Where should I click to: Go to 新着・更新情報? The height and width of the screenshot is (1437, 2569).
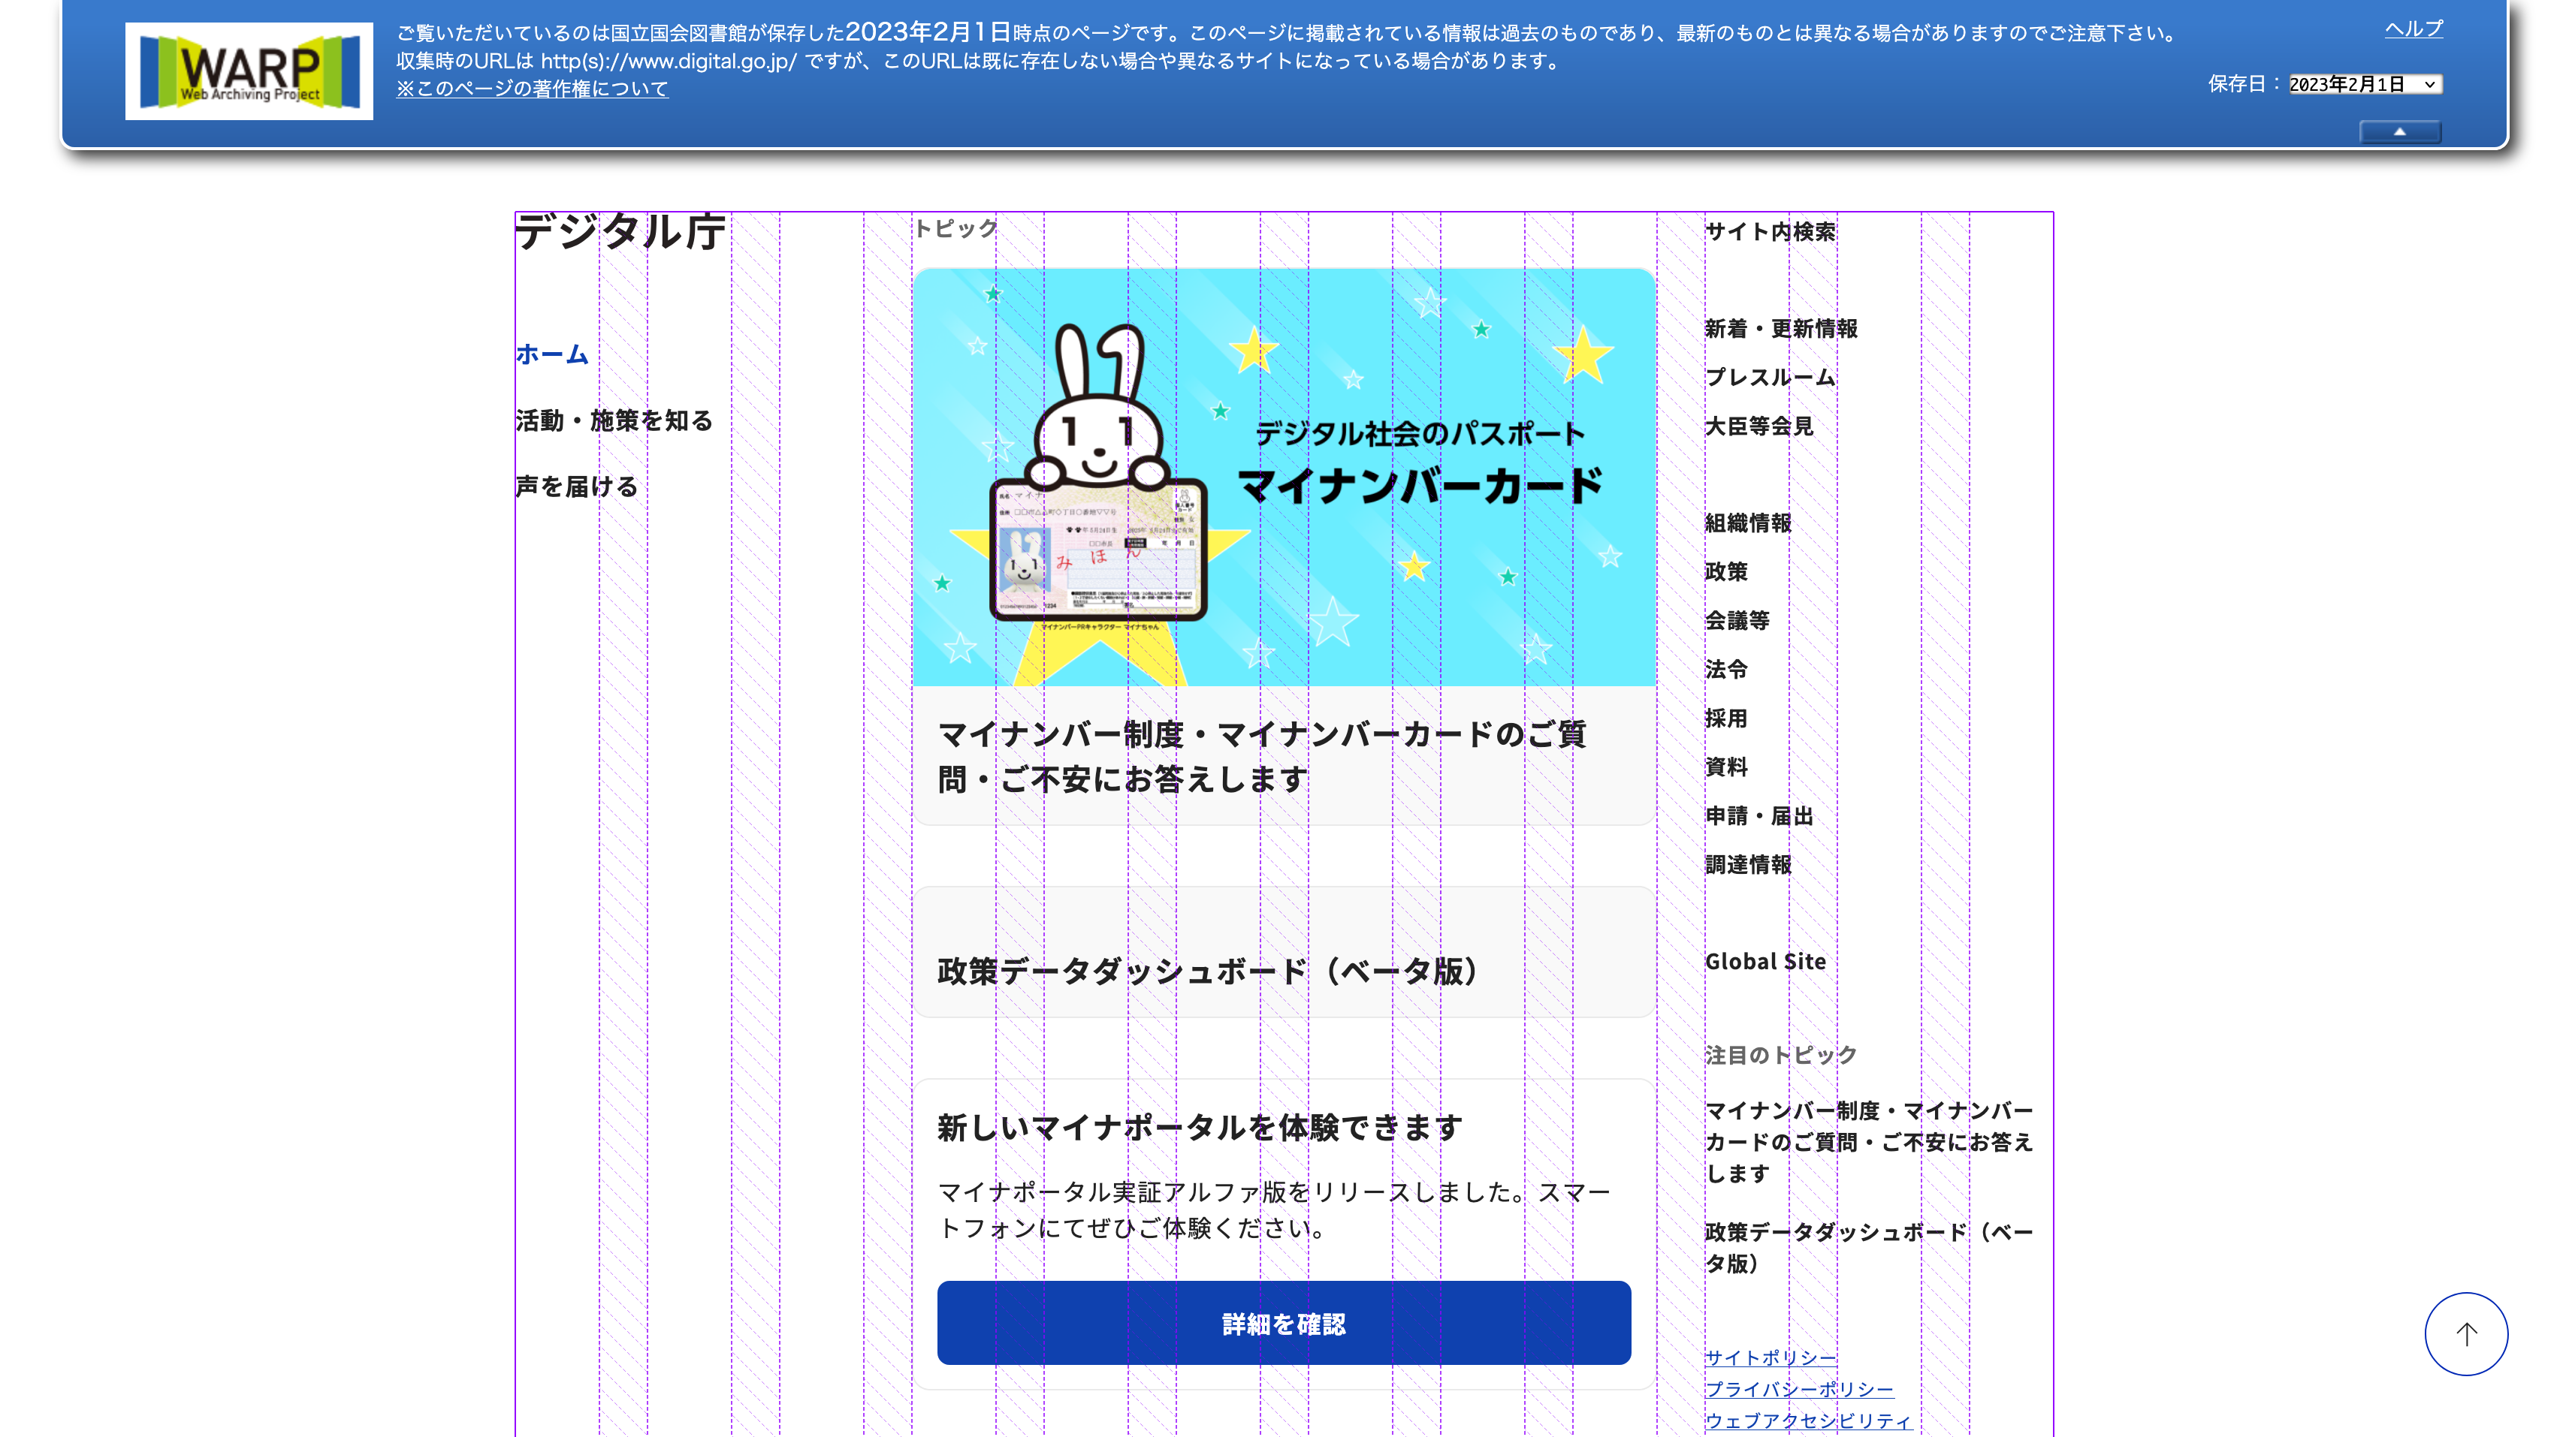pyautogui.click(x=1780, y=329)
